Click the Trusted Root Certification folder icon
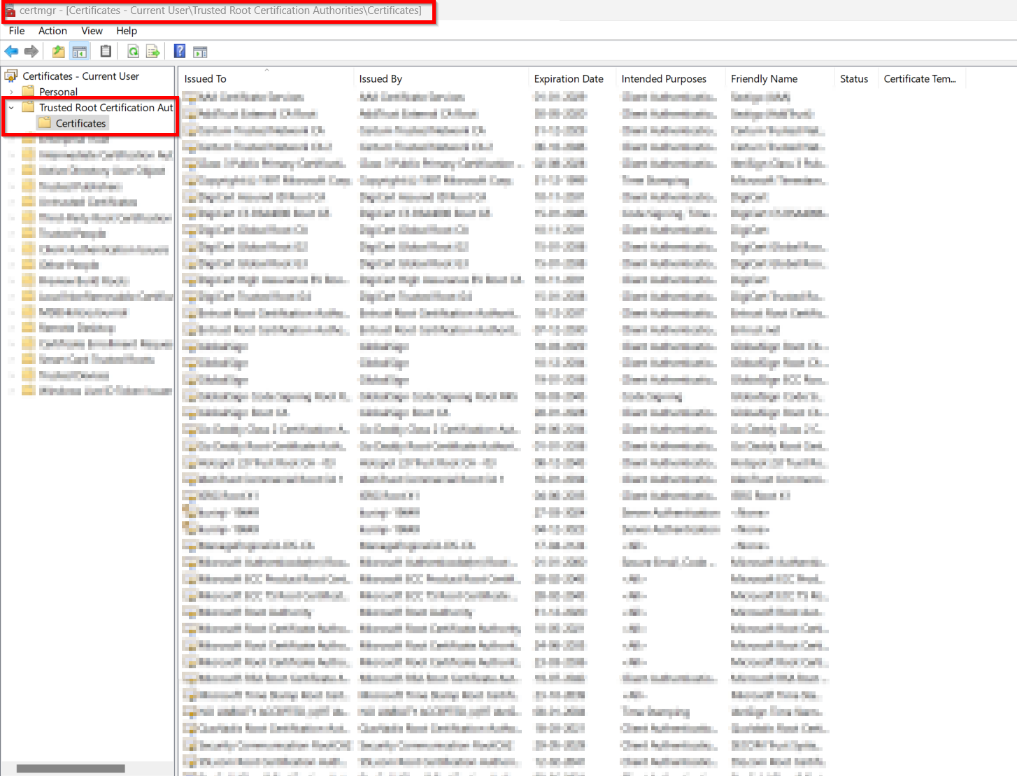1017x776 pixels. coord(28,107)
